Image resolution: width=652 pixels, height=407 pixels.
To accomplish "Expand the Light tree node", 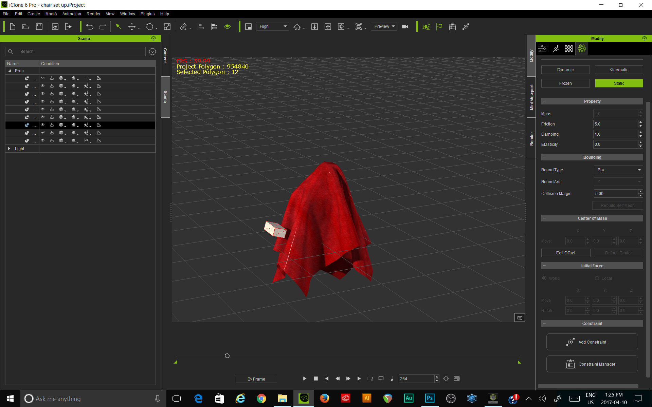I will coord(9,149).
